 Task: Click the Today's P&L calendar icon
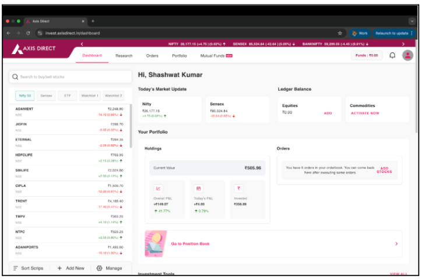tap(198, 189)
